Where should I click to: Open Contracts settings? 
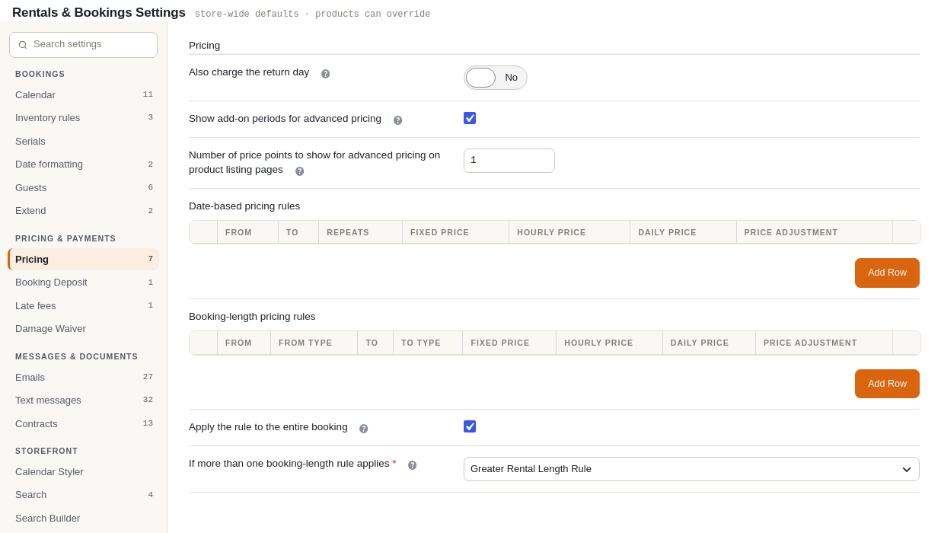tap(84, 424)
